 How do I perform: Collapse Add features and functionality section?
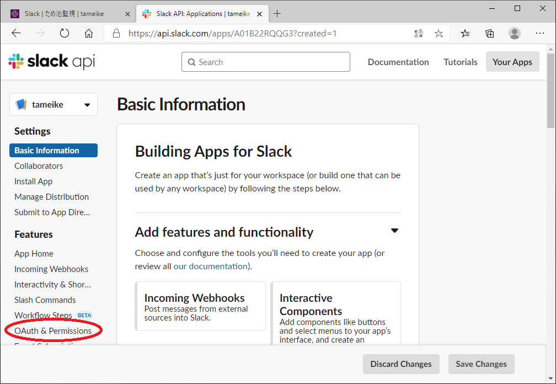point(394,231)
